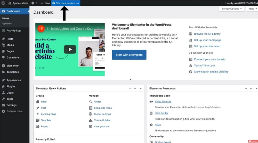Viewport: 258px width, 143px height.
Task: Open the Help Center link
Action: (x=162, y=113)
